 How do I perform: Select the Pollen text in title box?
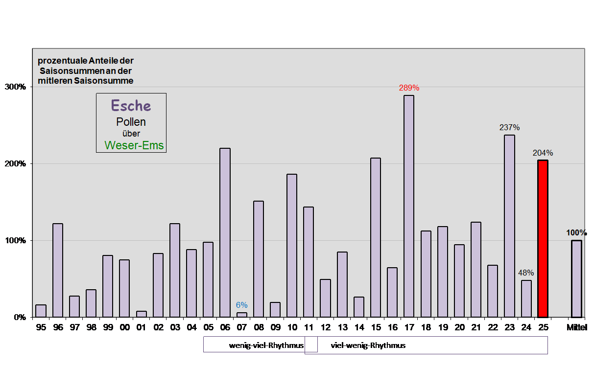[131, 122]
